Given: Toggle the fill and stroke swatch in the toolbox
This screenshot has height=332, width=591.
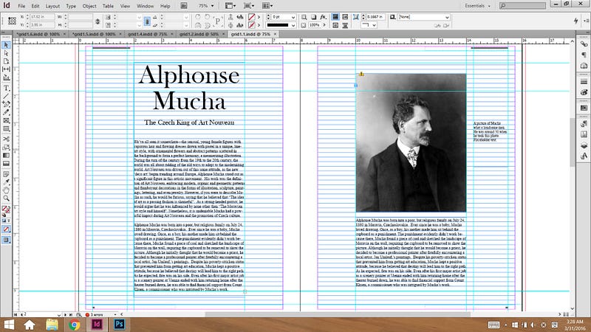Looking at the screenshot, I should [6, 210].
